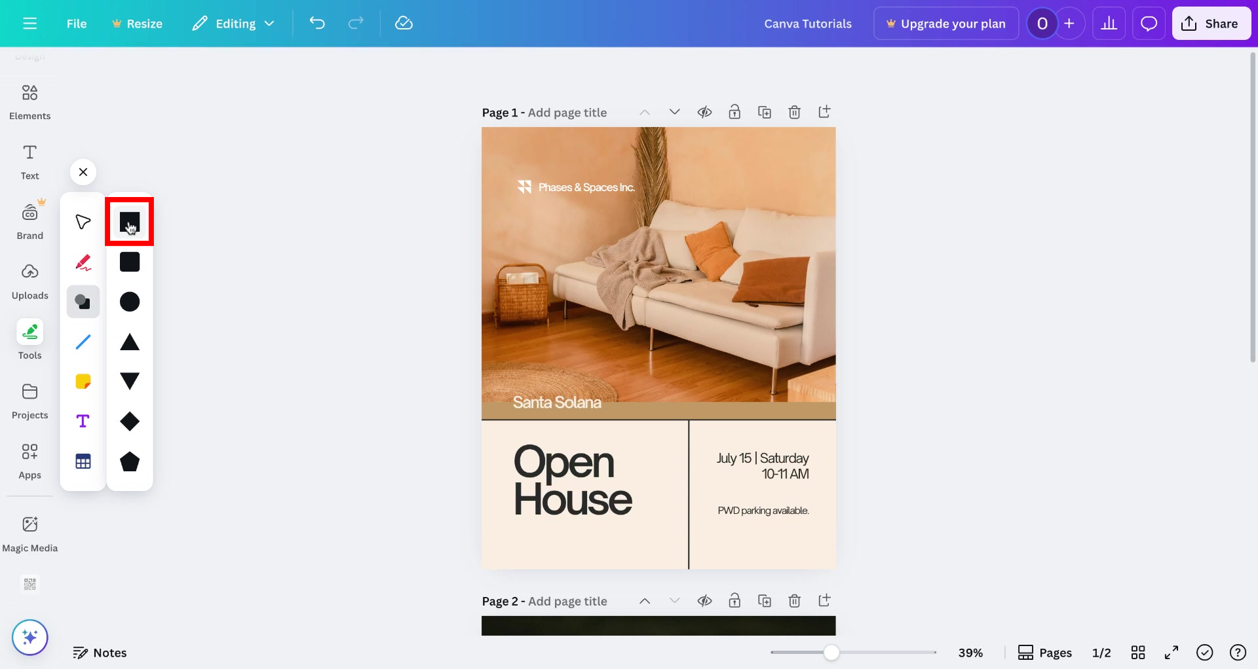Screen dimensions: 1258x669
Task: Open the Resize menu
Action: (137, 23)
